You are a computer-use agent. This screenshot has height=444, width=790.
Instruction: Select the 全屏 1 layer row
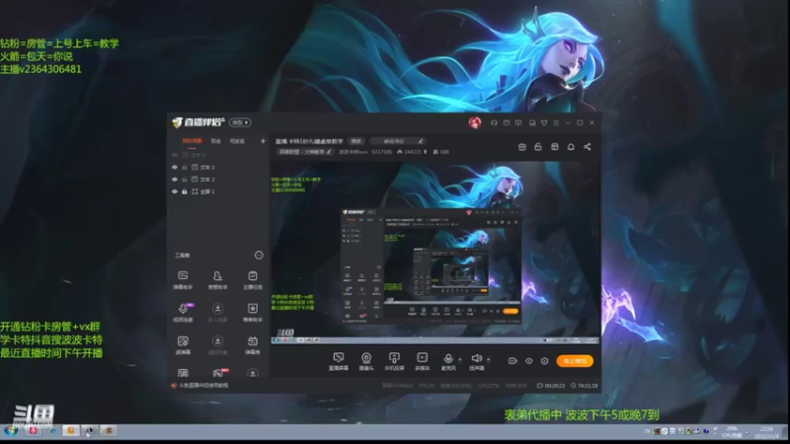[x=218, y=191]
